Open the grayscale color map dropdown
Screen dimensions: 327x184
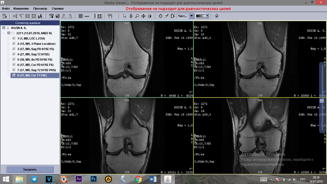202,16
